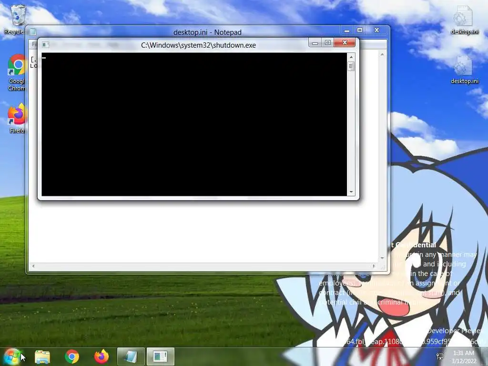Viewport: 488px width, 366px height.
Task: Click Notepad's horizontal scrollbar left arrow
Action: point(33,266)
